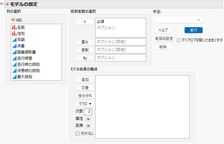This screenshot has width=224, height=144.
Task: Click the 追加 button for model effects
Action: tap(85, 79)
